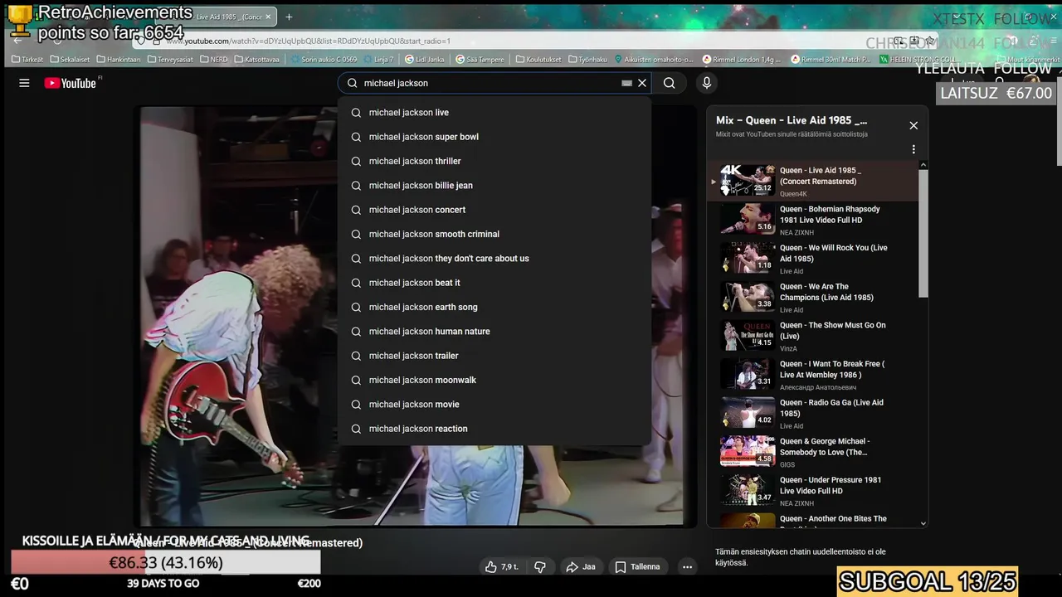Play thumbnail of Queen - Live Aid 1985 Concert Remastered
This screenshot has height=597, width=1062.
(x=748, y=180)
